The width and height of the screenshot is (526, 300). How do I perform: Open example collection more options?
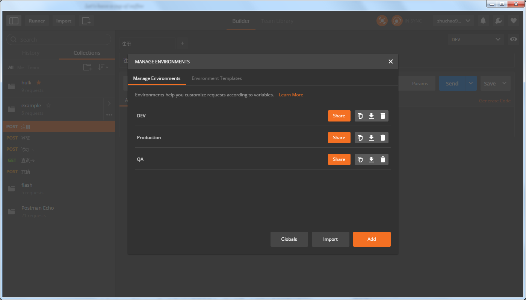[109, 115]
